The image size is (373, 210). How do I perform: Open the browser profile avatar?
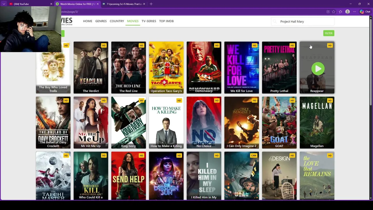[347, 12]
